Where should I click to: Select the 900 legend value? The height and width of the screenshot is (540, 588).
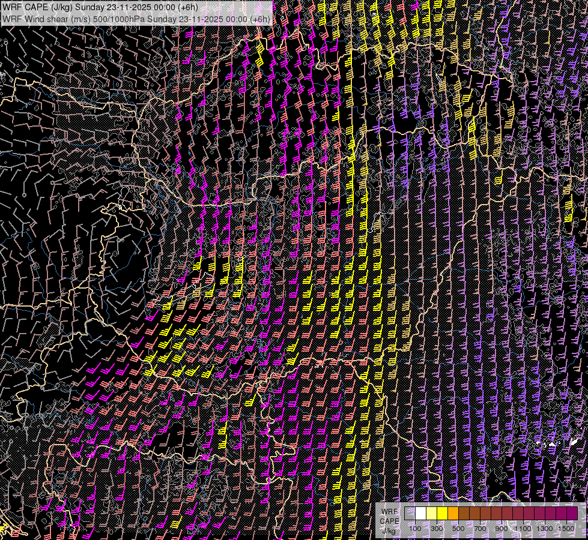(x=502, y=529)
